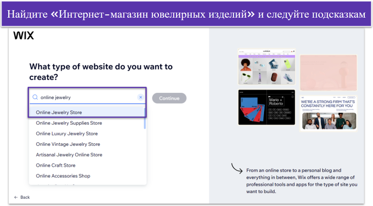Click the Wix tools description paragraph
The width and height of the screenshot is (373, 206).
(302, 181)
